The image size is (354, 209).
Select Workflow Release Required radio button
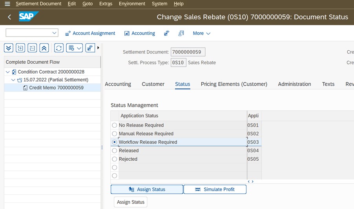[x=115, y=142]
